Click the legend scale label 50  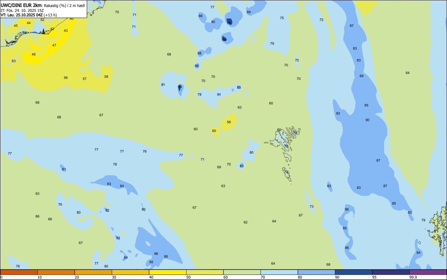pyautogui.click(x=188, y=277)
